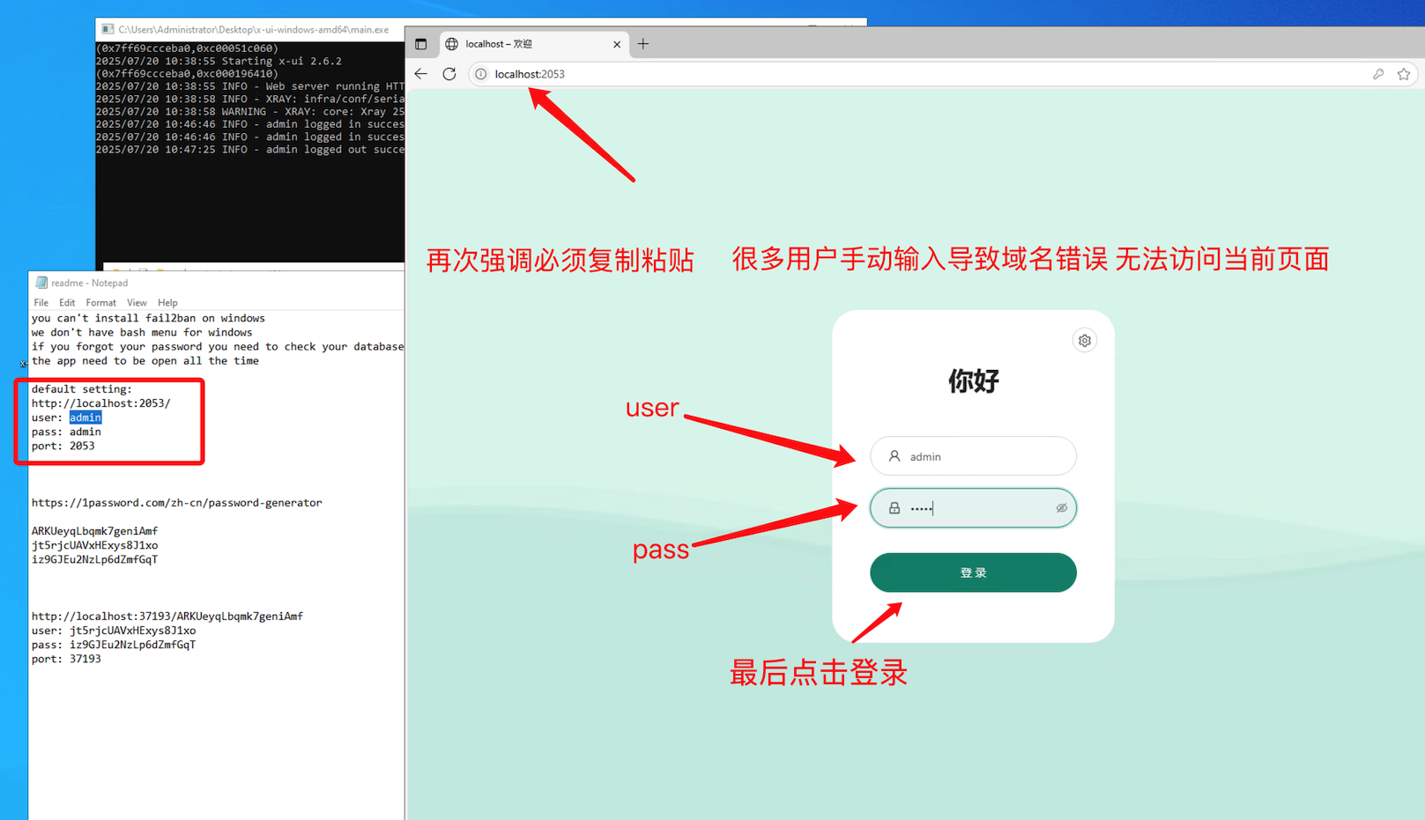The image size is (1425, 820).
Task: Open login settings gear icon
Action: [1085, 340]
